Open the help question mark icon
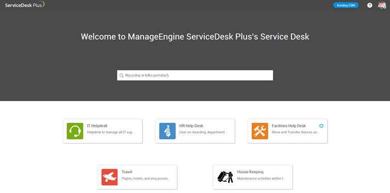Viewport: 390px width, 193px height. click(x=370, y=5)
